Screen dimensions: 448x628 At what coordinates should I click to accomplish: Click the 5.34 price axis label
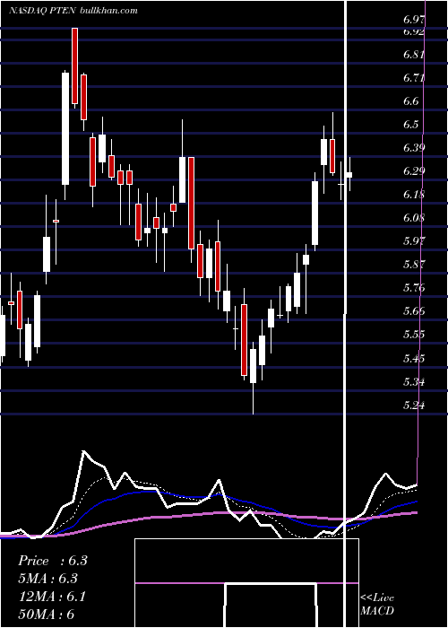click(414, 381)
